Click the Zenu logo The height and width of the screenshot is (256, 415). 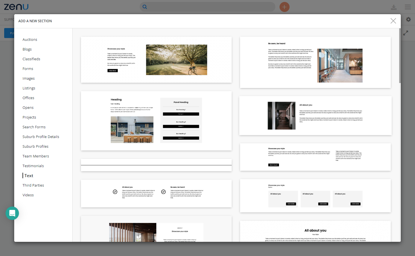(16, 7)
